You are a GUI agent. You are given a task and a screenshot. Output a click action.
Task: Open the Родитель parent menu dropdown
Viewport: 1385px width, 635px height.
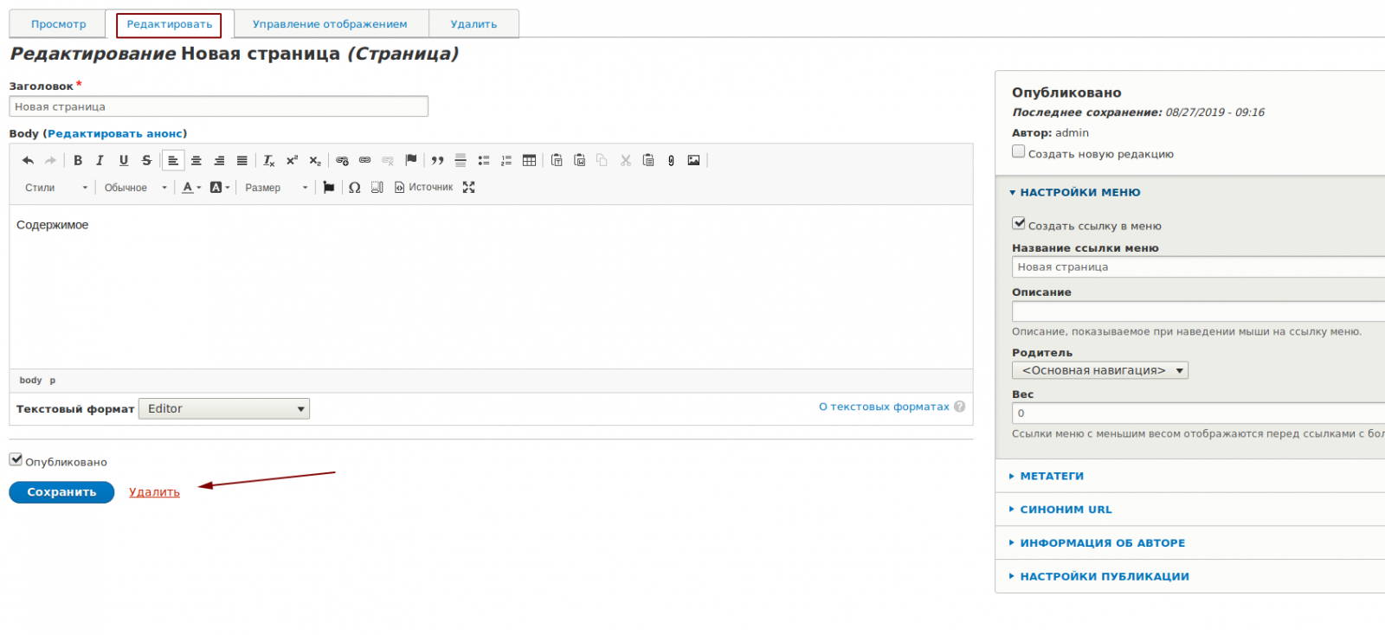point(1100,370)
